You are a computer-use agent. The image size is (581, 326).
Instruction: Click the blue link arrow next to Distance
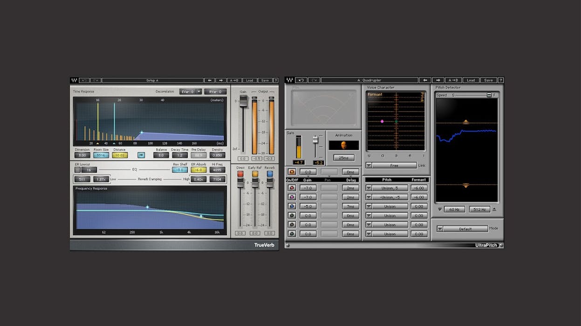(141, 155)
